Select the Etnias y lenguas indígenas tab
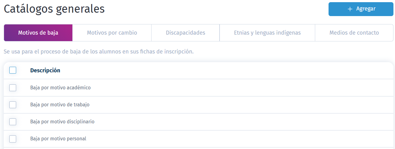 point(267,33)
